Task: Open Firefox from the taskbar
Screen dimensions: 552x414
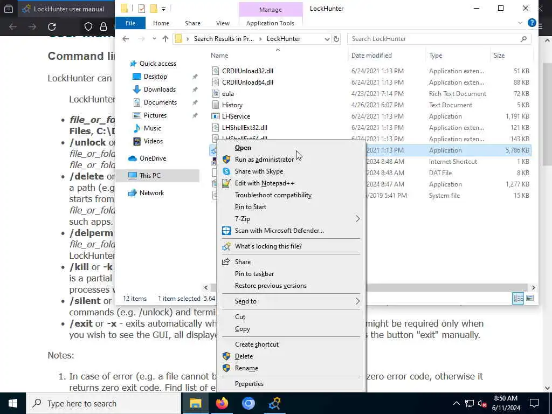Action: 222,403
